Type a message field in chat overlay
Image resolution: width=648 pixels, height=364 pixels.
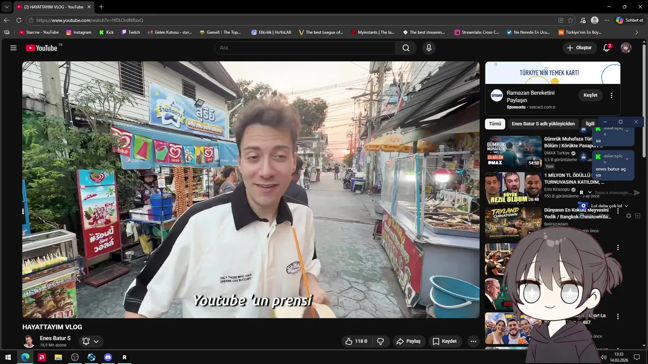(613, 193)
